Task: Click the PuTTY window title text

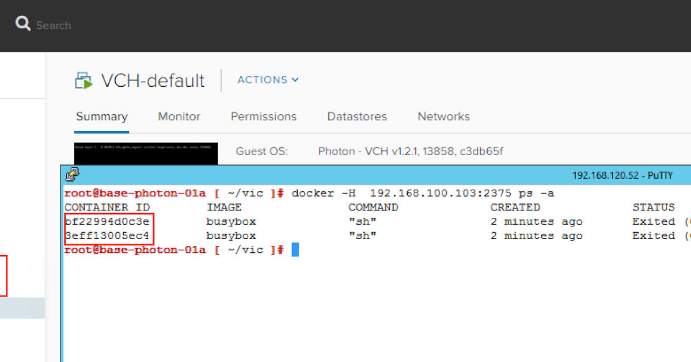Action: 622,175
